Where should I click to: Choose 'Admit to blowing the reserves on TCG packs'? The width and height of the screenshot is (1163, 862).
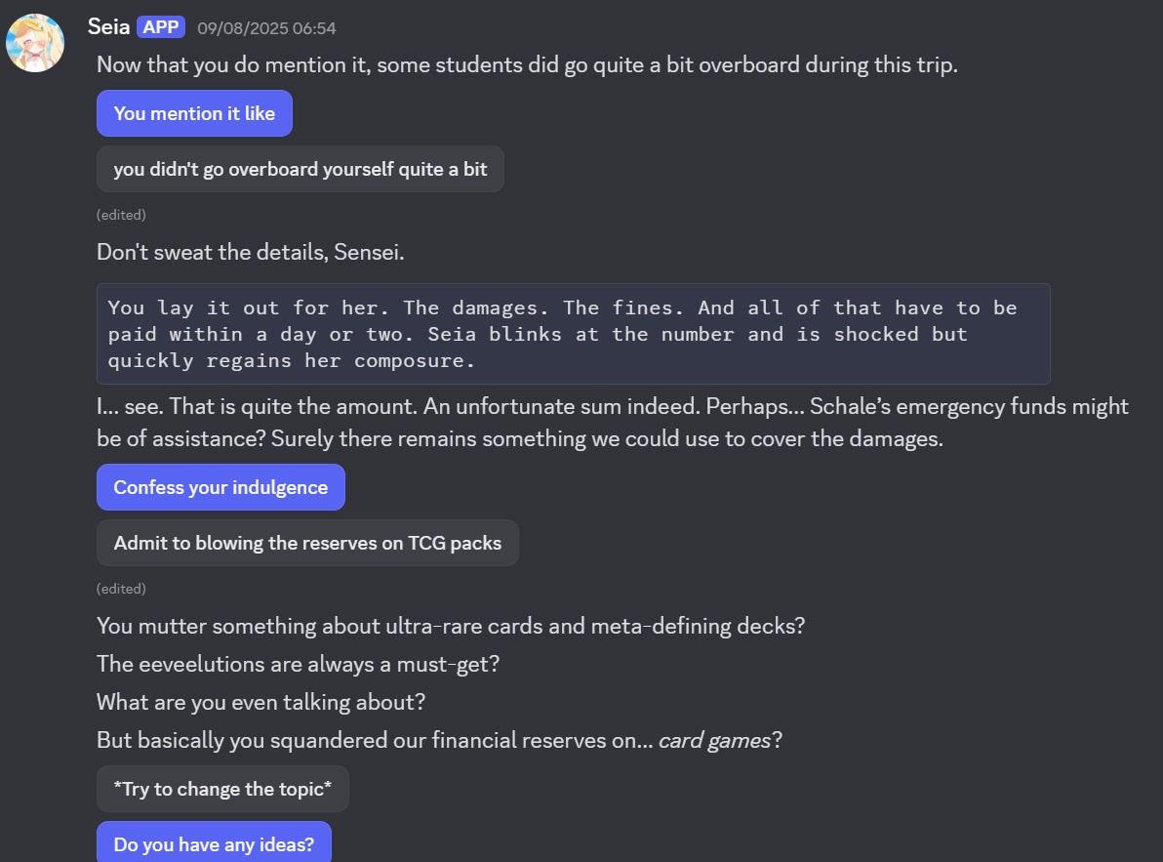[x=307, y=543]
